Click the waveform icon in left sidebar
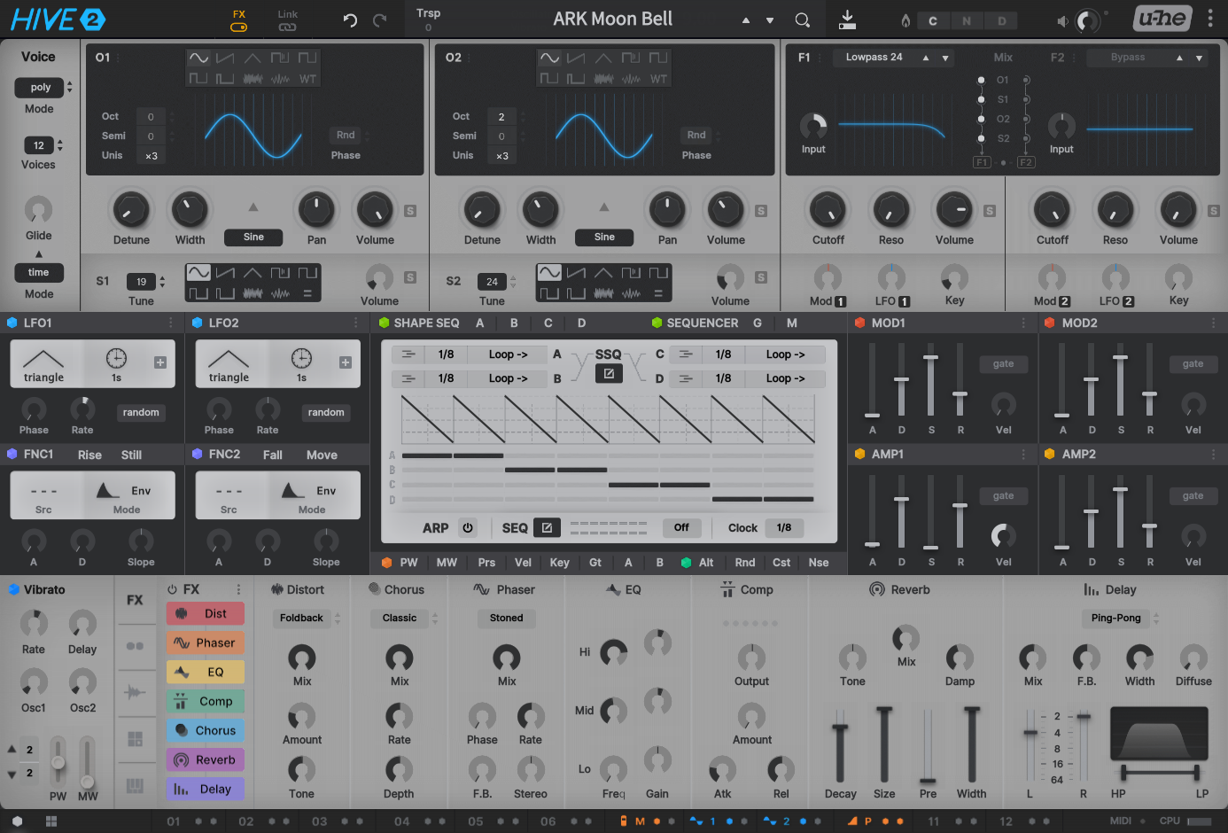 (135, 691)
